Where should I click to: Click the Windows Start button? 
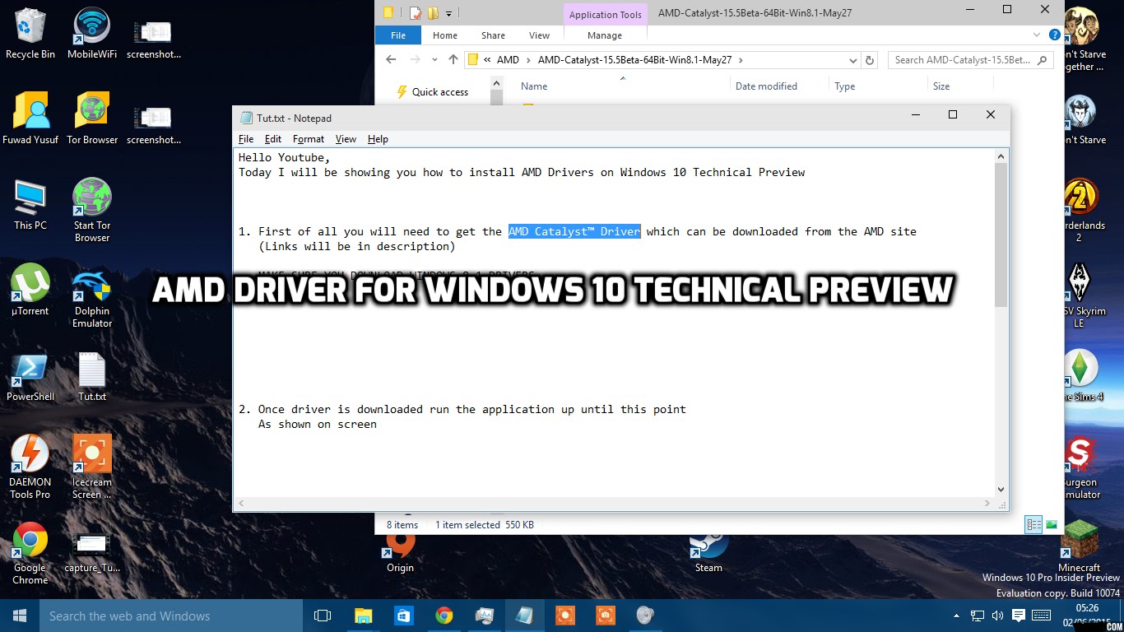[20, 616]
